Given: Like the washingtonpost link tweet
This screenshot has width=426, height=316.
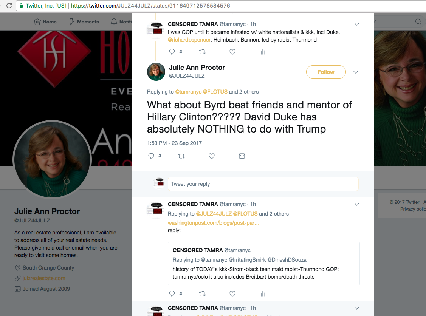Looking at the screenshot, I should click(x=232, y=294).
